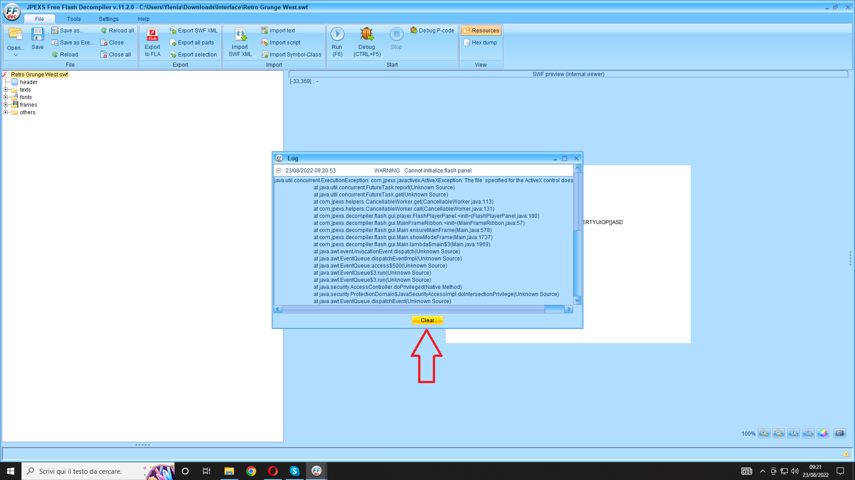
Task: Export the SWF to FLA
Action: (x=152, y=42)
